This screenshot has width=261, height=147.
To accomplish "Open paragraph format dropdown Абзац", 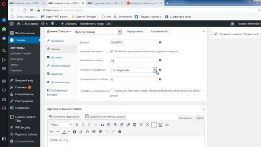I will pyautogui.click(x=61, y=125).
